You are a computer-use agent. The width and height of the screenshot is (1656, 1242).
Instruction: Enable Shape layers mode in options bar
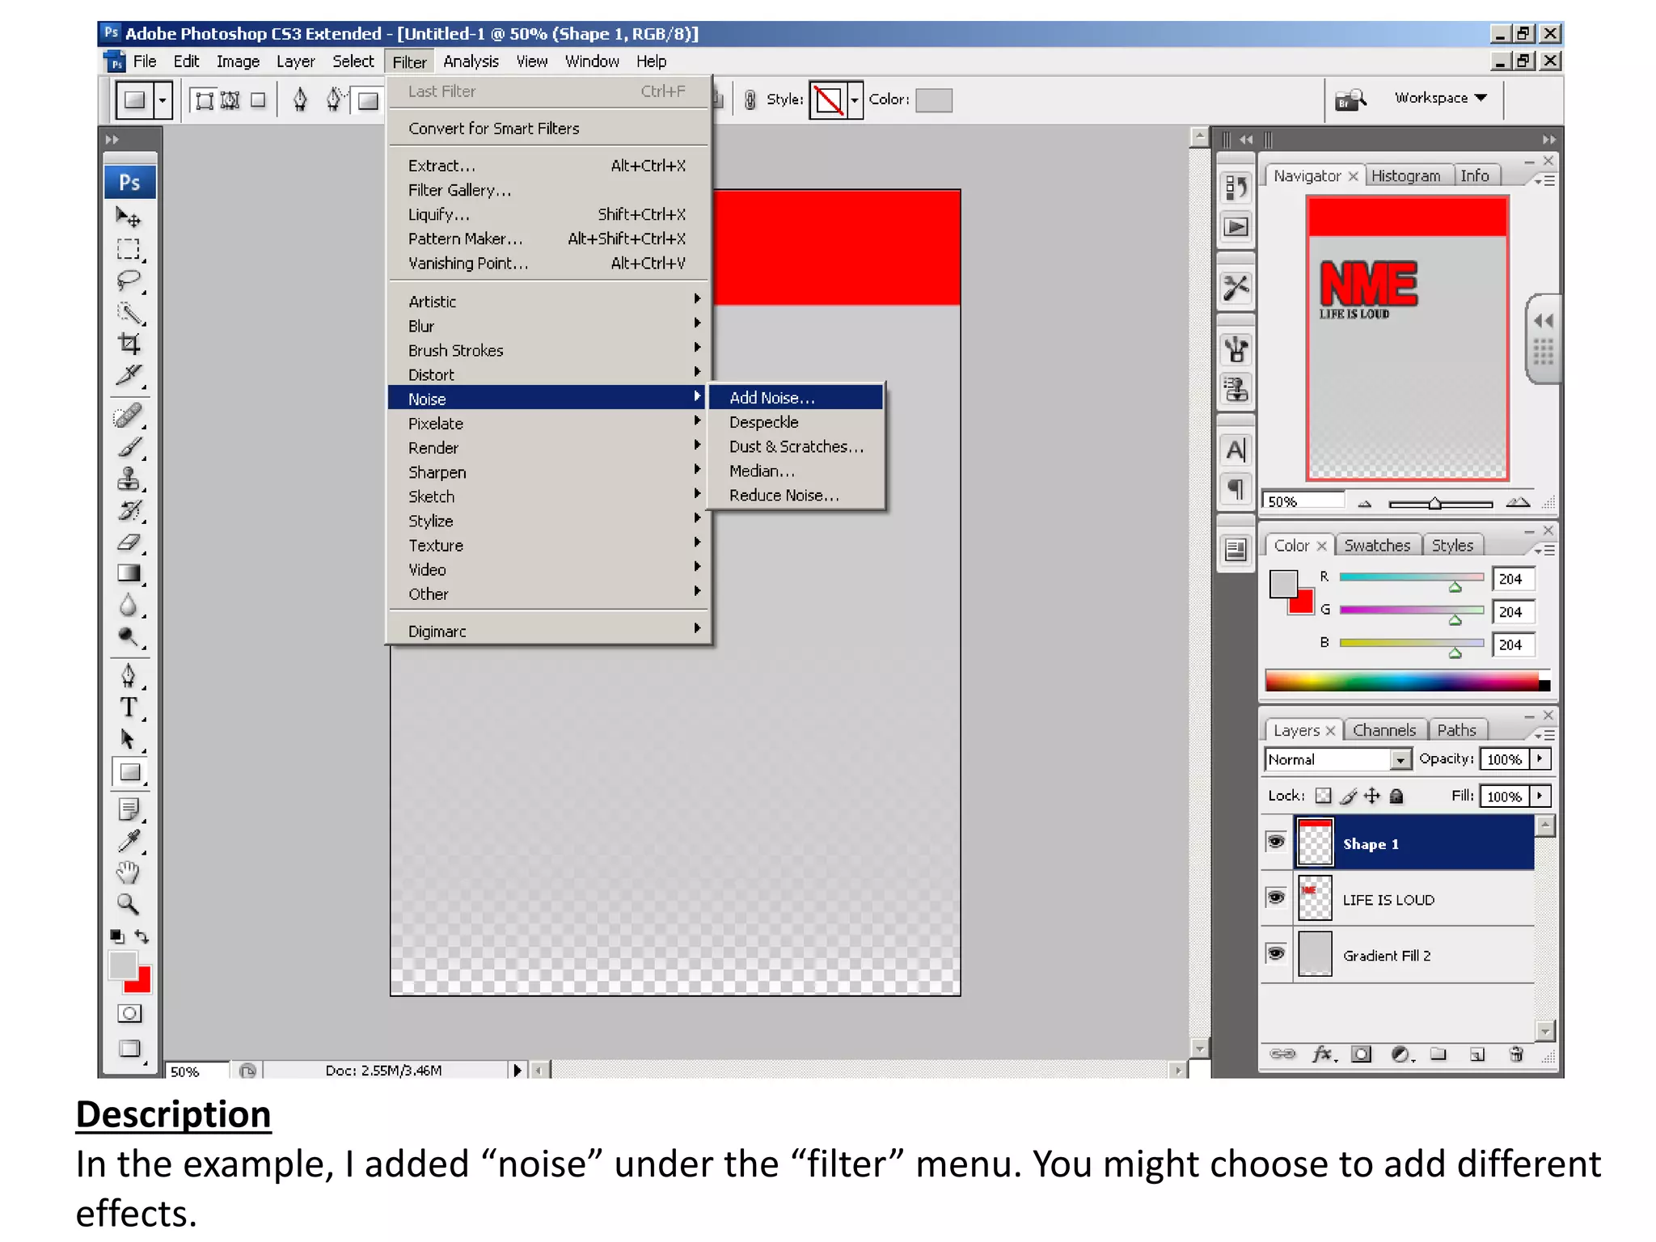(205, 100)
